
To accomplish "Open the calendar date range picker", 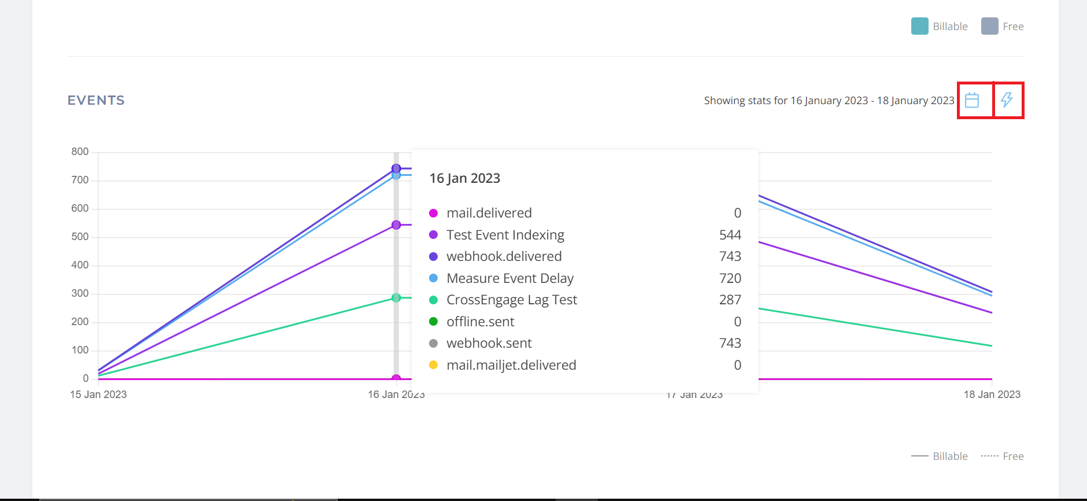I will click(972, 100).
